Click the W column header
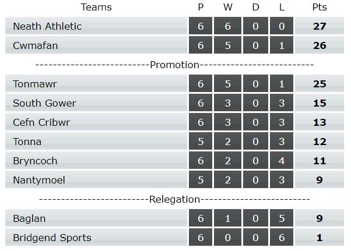351x251 pixels. (227, 7)
